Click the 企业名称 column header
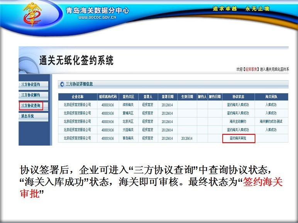Image resolution: width=298 pixels, height=223 pixels. point(77,97)
